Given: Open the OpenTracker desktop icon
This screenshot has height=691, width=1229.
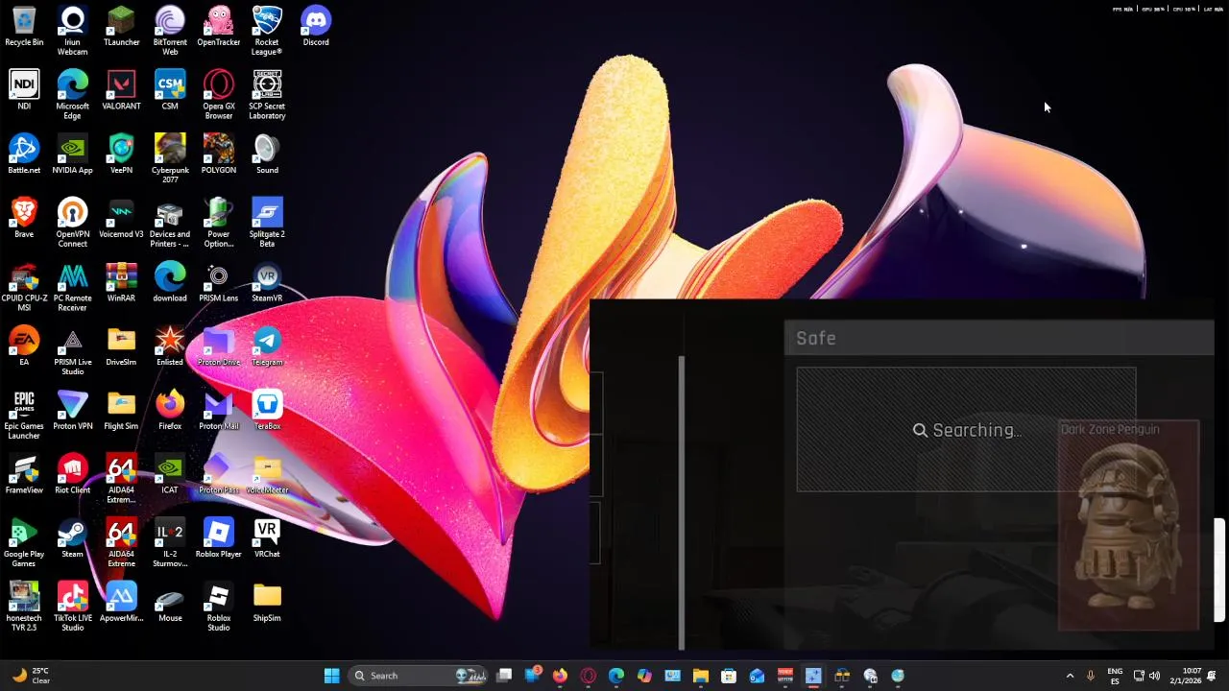Looking at the screenshot, I should click(219, 27).
